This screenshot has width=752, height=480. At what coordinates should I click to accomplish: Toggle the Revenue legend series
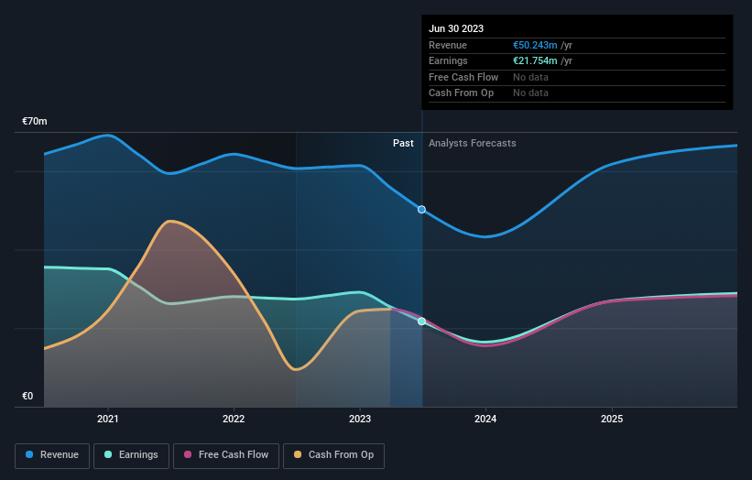point(52,455)
